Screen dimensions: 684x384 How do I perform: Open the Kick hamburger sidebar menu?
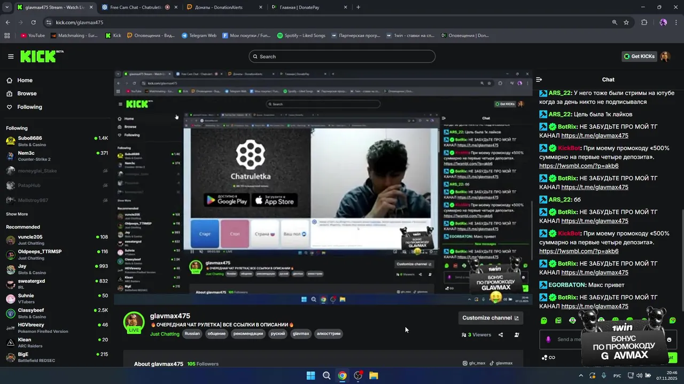tap(11, 57)
